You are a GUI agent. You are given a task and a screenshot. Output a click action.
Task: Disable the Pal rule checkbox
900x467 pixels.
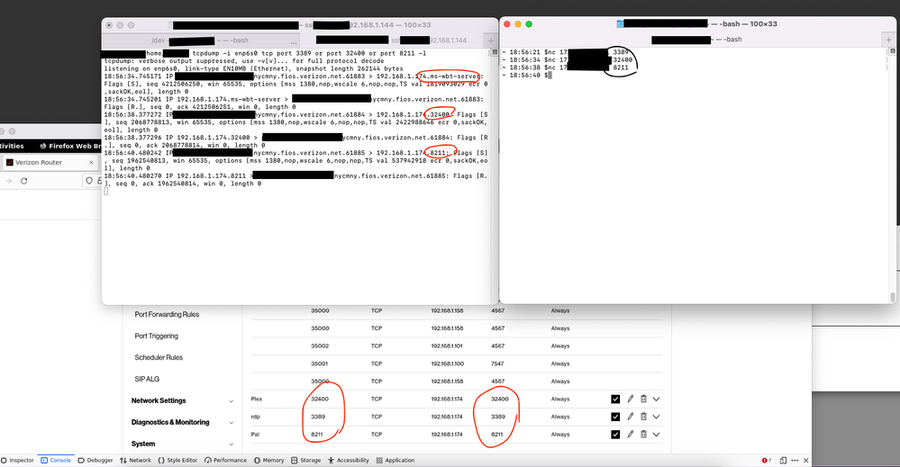coord(615,435)
